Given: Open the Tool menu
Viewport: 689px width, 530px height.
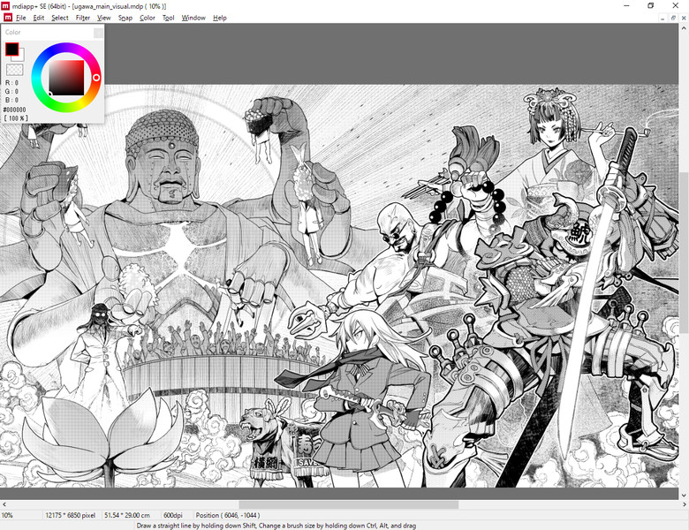Looking at the screenshot, I should point(169,18).
